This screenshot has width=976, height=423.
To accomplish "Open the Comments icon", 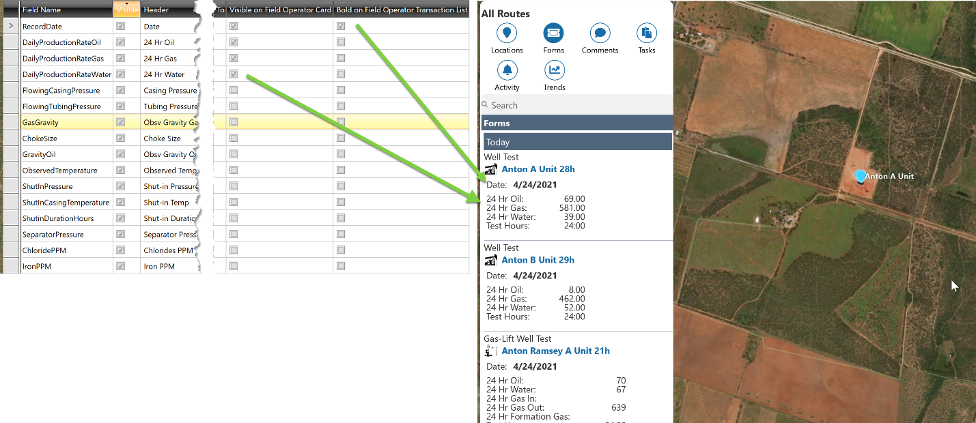I will [x=600, y=33].
